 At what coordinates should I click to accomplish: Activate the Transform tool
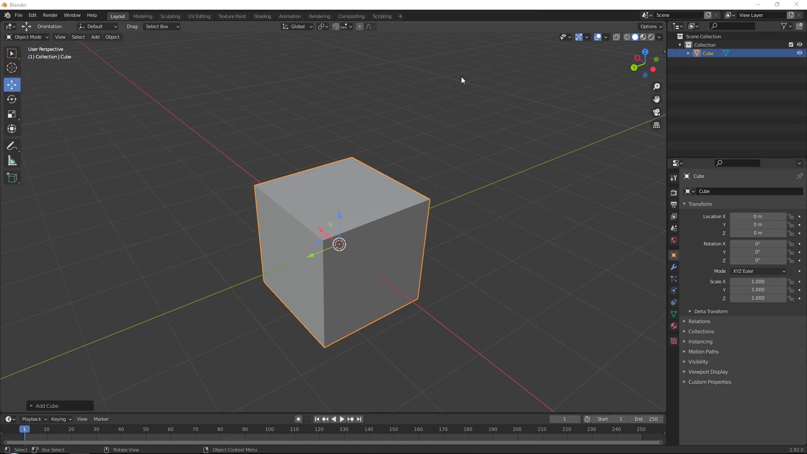click(12, 129)
